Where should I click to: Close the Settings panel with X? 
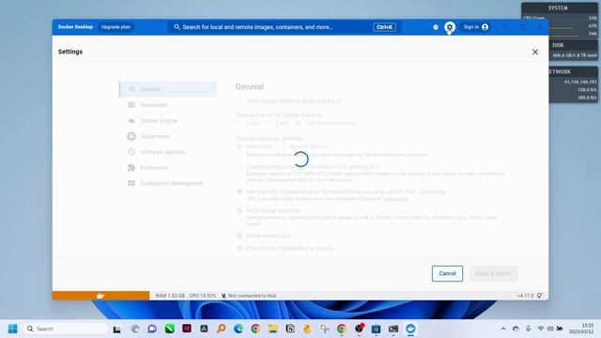point(535,52)
